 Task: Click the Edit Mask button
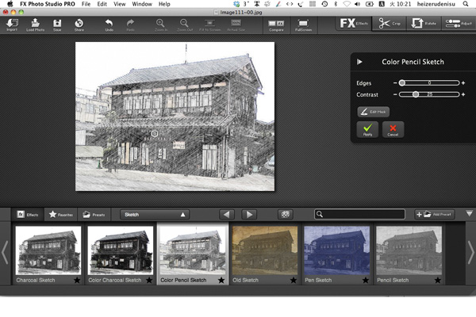pyautogui.click(x=374, y=112)
